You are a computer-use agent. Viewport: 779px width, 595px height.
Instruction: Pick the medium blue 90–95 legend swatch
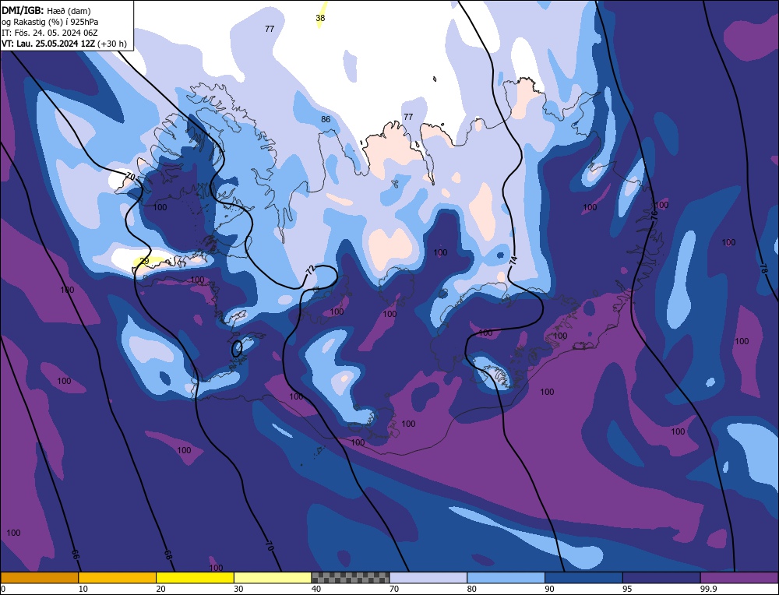click(x=583, y=578)
